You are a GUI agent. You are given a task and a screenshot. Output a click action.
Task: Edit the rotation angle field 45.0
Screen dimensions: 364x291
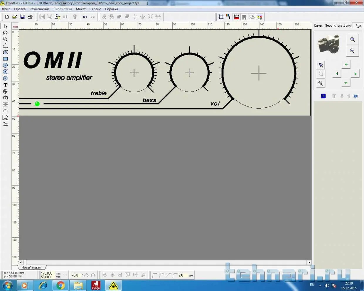(x=76, y=275)
